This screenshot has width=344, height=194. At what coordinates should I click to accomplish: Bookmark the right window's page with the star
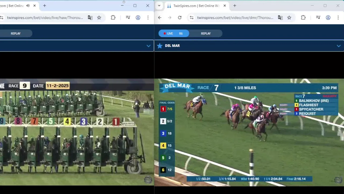pos(289,18)
